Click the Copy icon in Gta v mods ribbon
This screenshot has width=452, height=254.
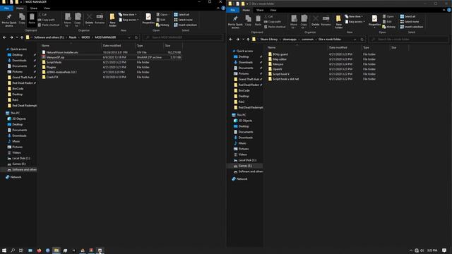tap(248, 20)
